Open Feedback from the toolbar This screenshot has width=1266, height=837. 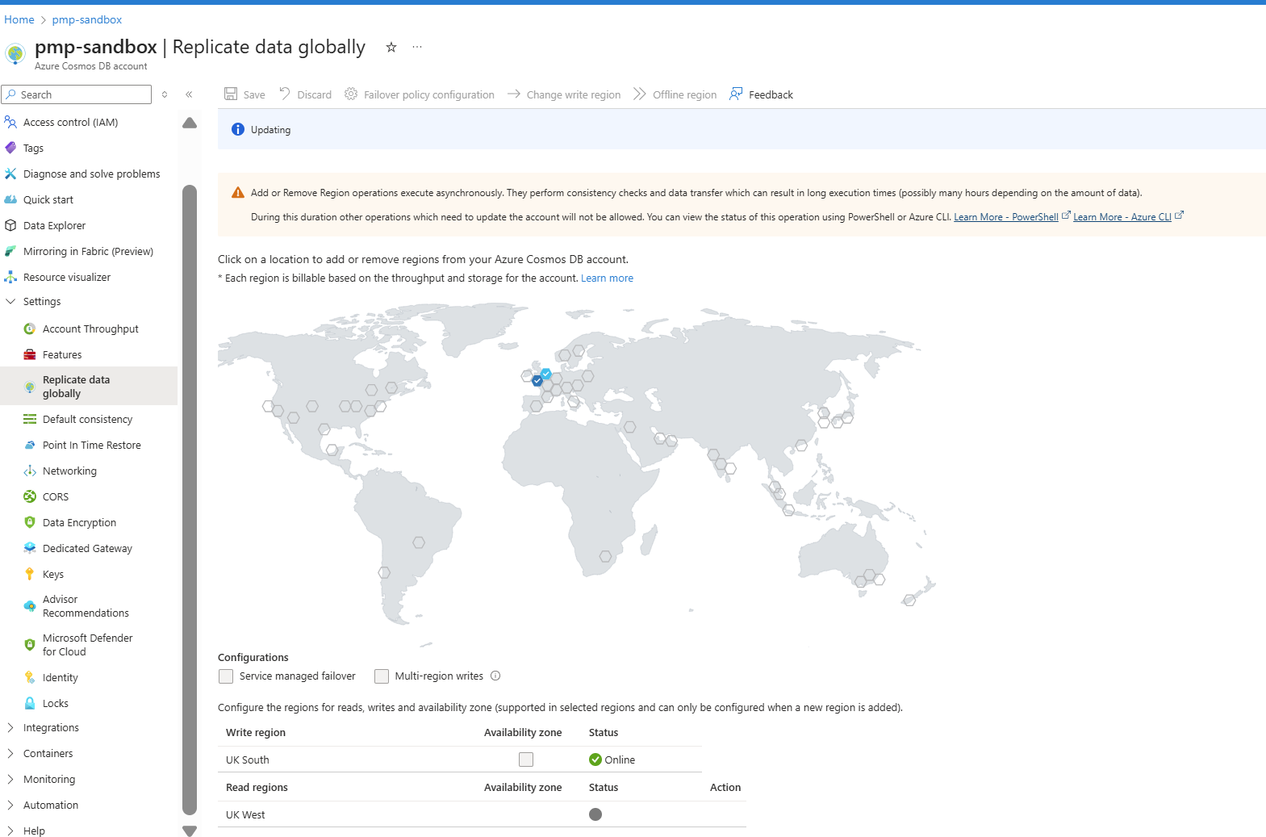coord(761,94)
